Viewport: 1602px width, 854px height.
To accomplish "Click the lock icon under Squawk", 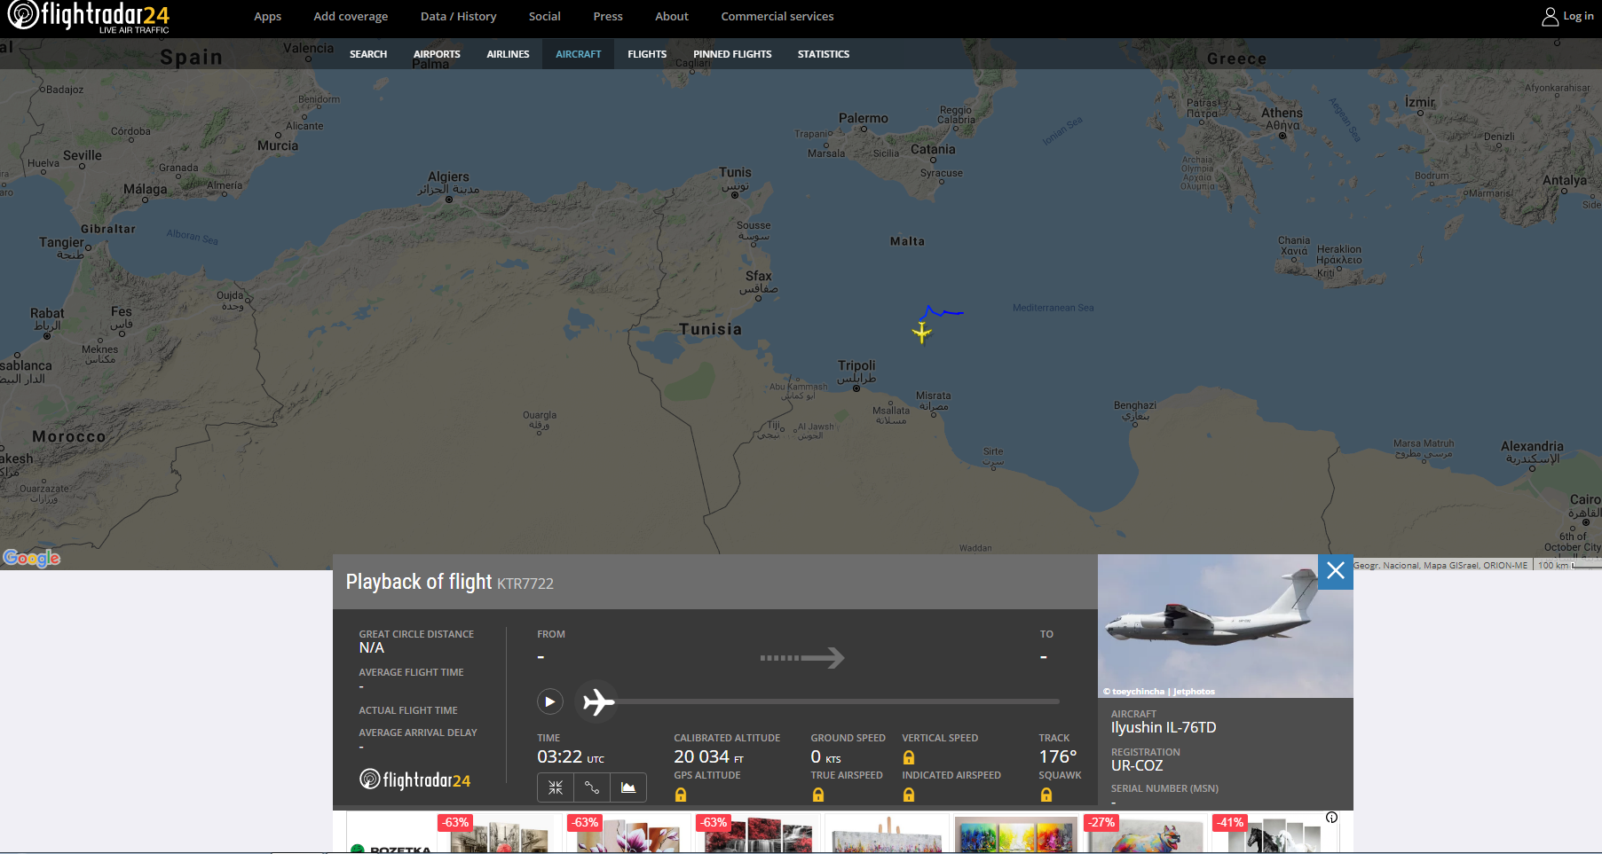I will pos(1046,795).
